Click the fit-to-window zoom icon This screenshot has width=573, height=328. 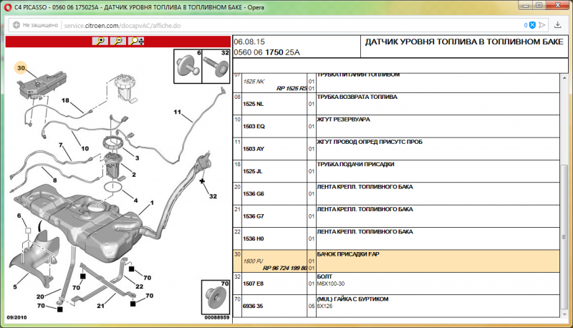137,41
